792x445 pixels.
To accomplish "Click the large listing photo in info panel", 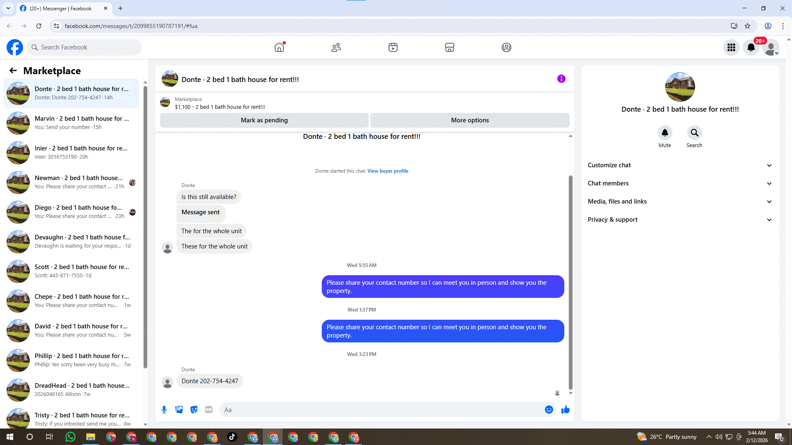I will 680,87.
